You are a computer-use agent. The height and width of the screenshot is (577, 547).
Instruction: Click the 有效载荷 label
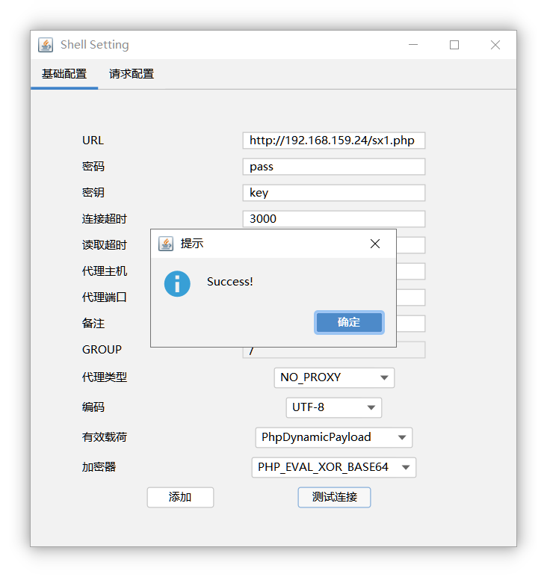point(105,437)
